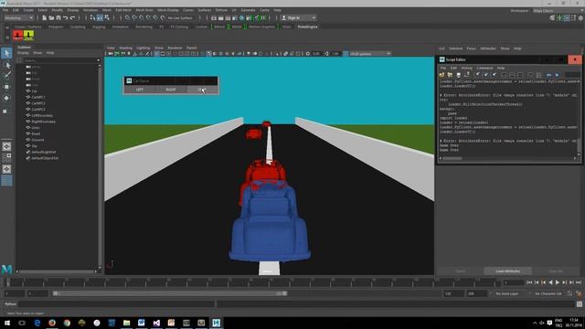Run the red PrimeEngine shelf icon
Screen dimensions: 585x329
18,36
